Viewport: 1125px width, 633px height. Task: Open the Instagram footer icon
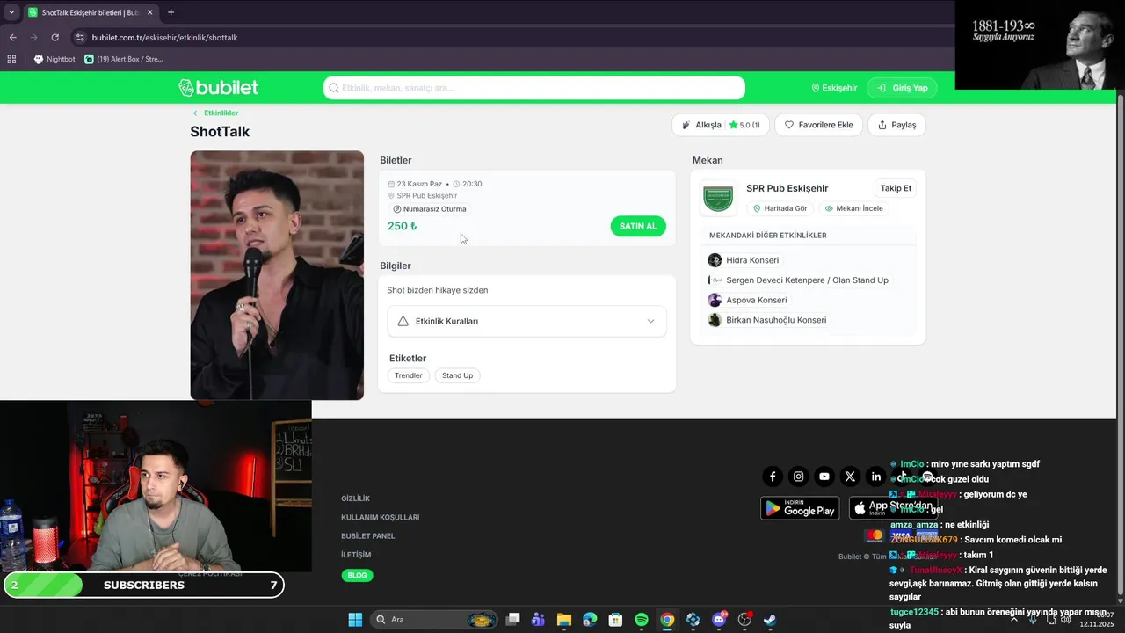coord(798,477)
